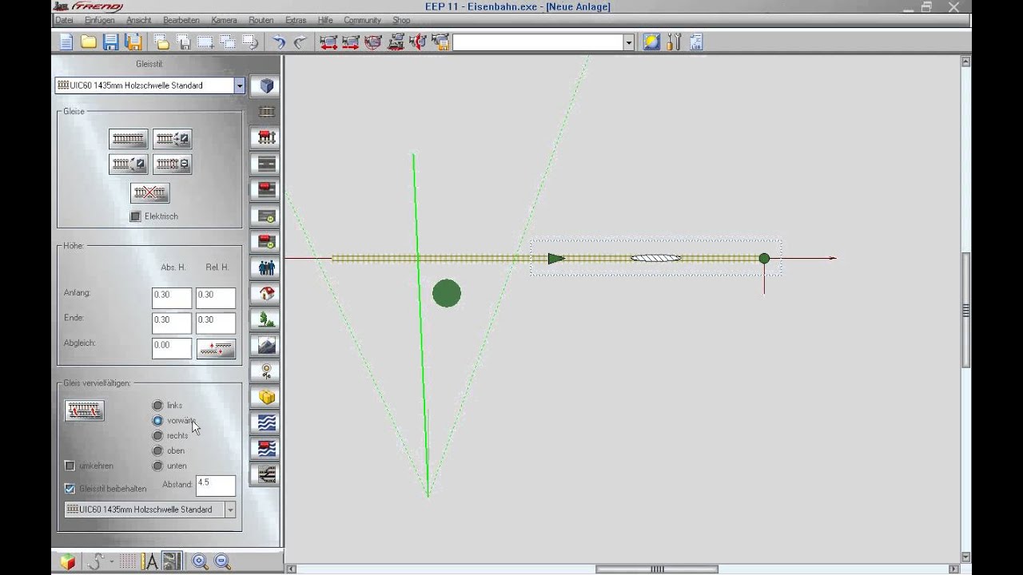Click the horizontal scrollbar thumb
The height and width of the screenshot is (575, 1023).
(657, 569)
